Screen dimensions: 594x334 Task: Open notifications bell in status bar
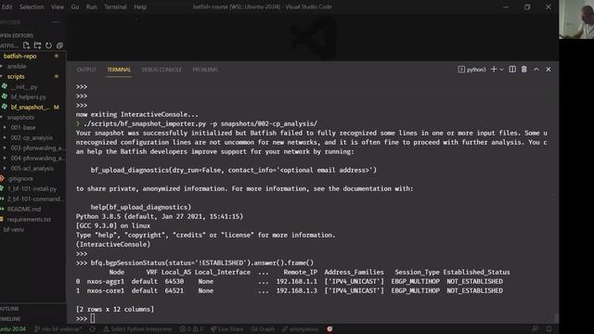click(549, 329)
